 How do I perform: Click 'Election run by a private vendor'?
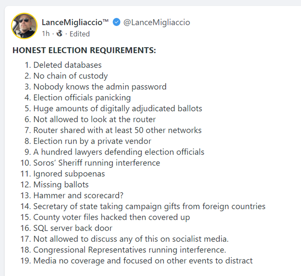tap(92, 141)
